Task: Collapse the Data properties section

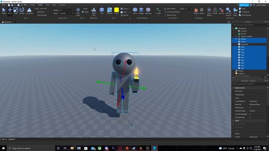Action: tap(233, 121)
